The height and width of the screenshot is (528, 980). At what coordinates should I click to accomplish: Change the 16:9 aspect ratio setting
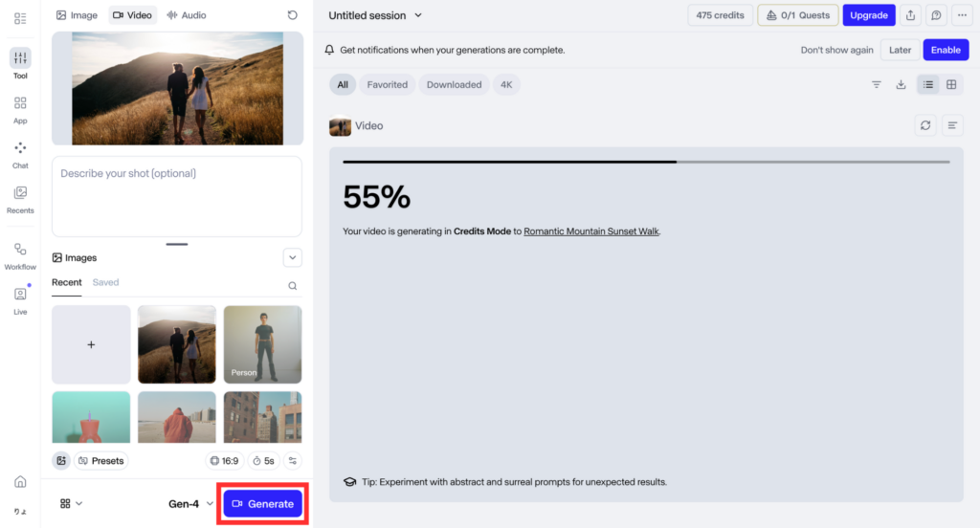(224, 460)
